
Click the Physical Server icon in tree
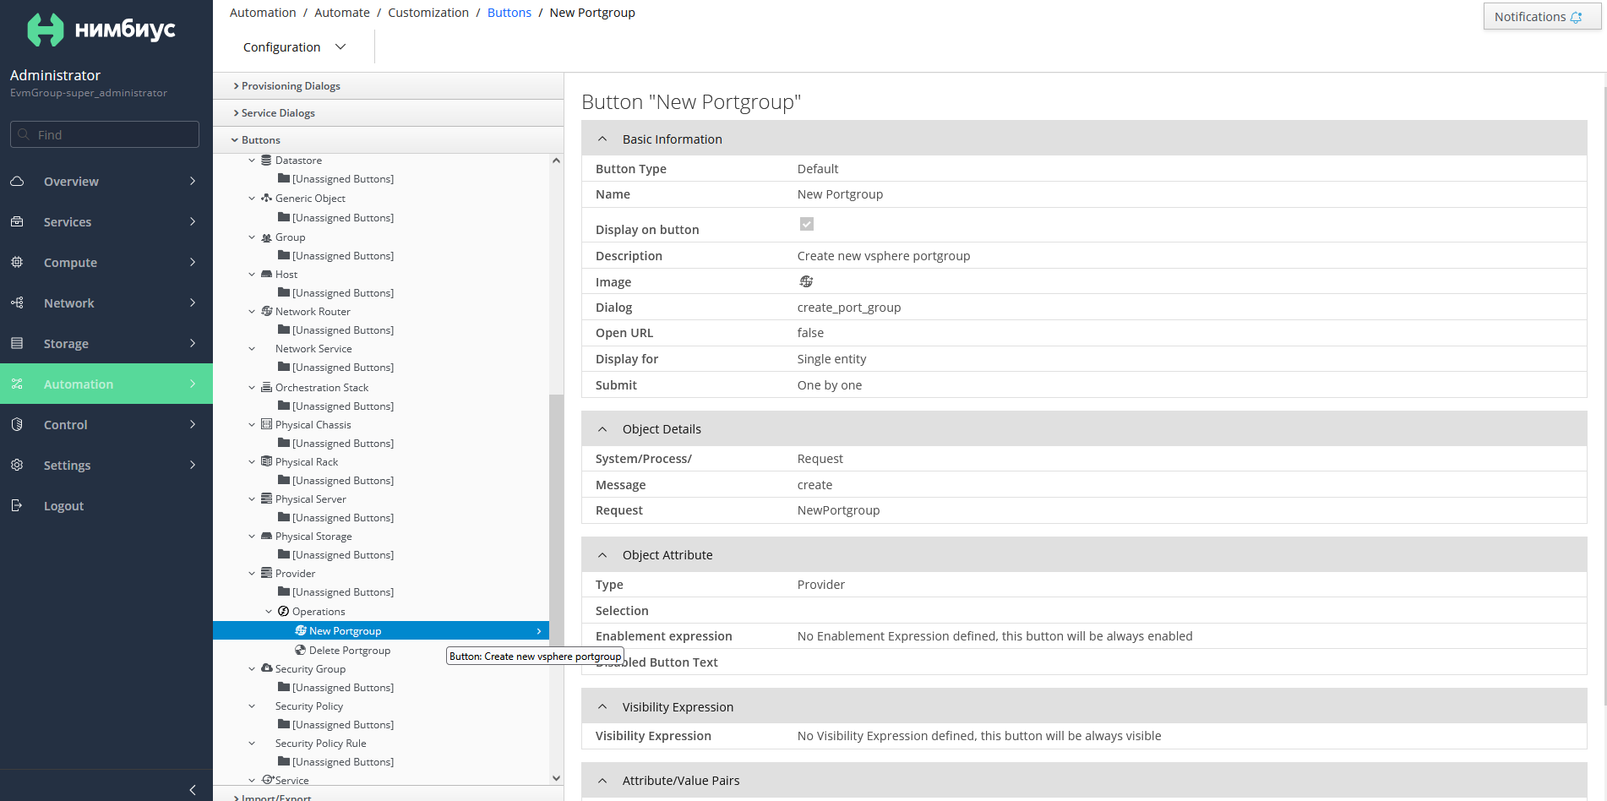click(x=266, y=499)
